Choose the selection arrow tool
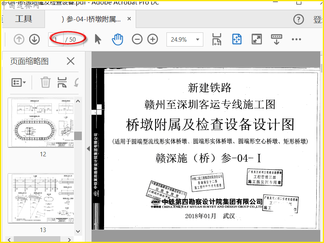This screenshot has height=243, width=324. (98, 39)
